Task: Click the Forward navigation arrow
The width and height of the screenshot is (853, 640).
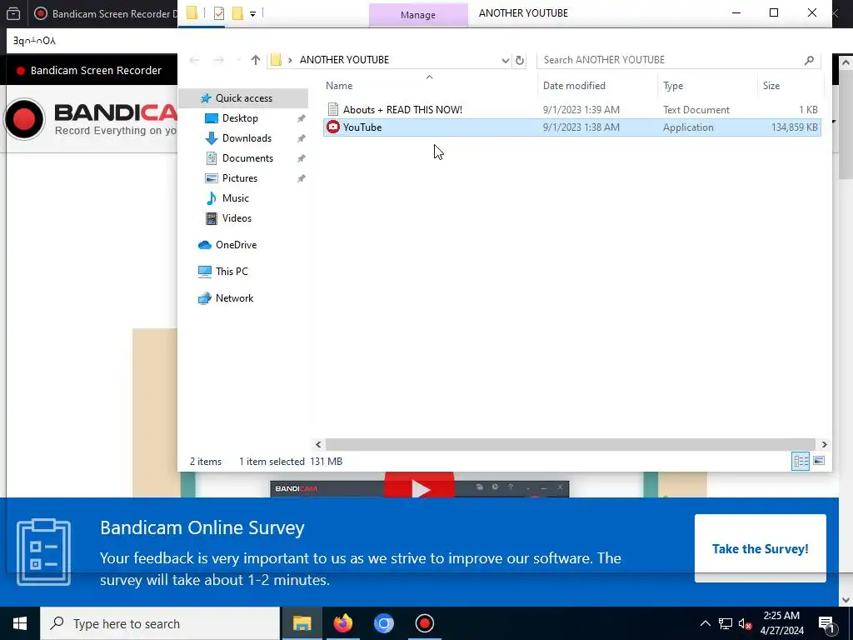Action: click(x=218, y=60)
